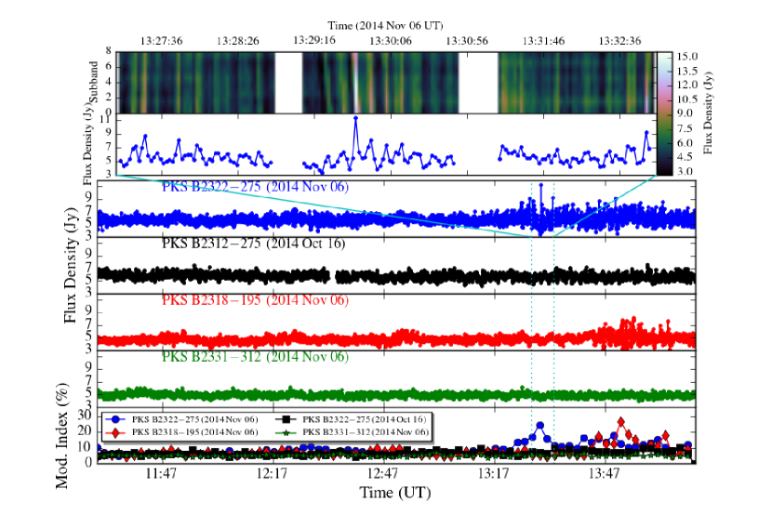
Task: Click the 11 Jy spike in zoomed light curve
Action: pyautogui.click(x=355, y=119)
